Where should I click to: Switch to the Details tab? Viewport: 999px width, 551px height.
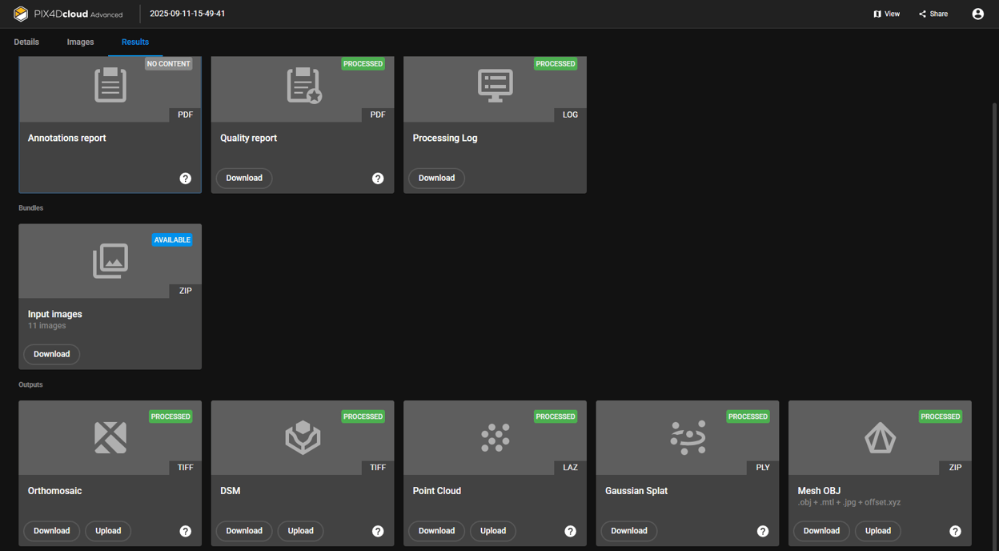(26, 42)
